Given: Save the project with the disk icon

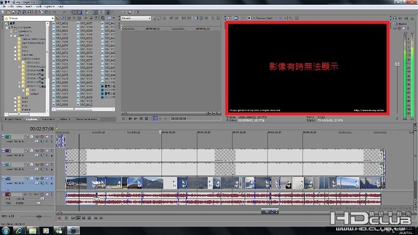Looking at the screenshot, I should [13, 12].
